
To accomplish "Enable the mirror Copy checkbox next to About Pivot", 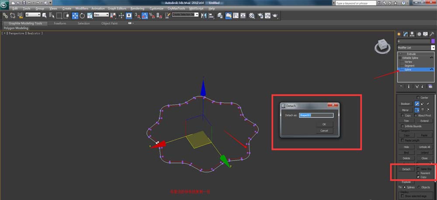I will coord(402,116).
